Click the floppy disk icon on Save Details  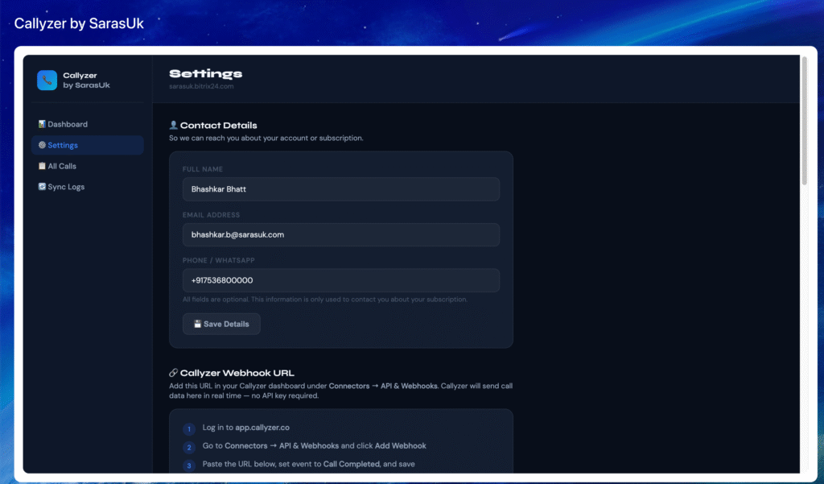[196, 324]
